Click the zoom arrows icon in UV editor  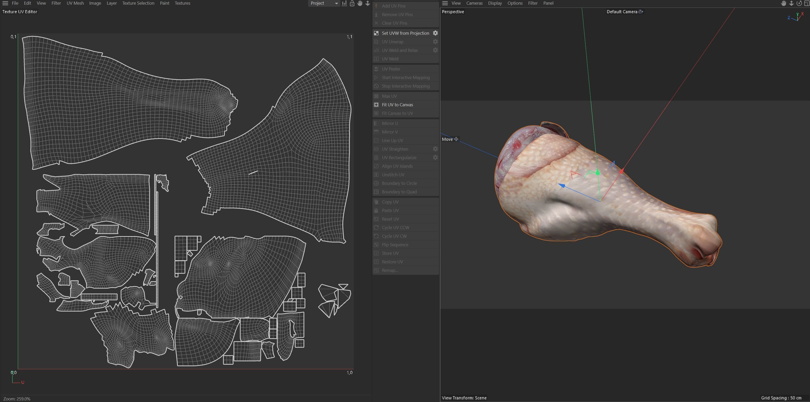pos(367,3)
